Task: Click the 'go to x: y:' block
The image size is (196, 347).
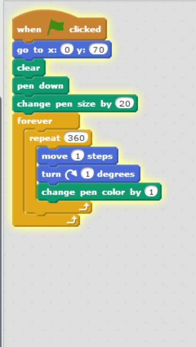Action: point(62,50)
